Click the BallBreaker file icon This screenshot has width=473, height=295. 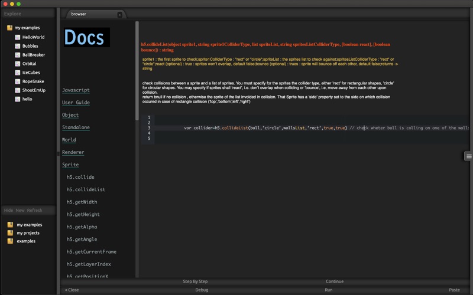18,55
